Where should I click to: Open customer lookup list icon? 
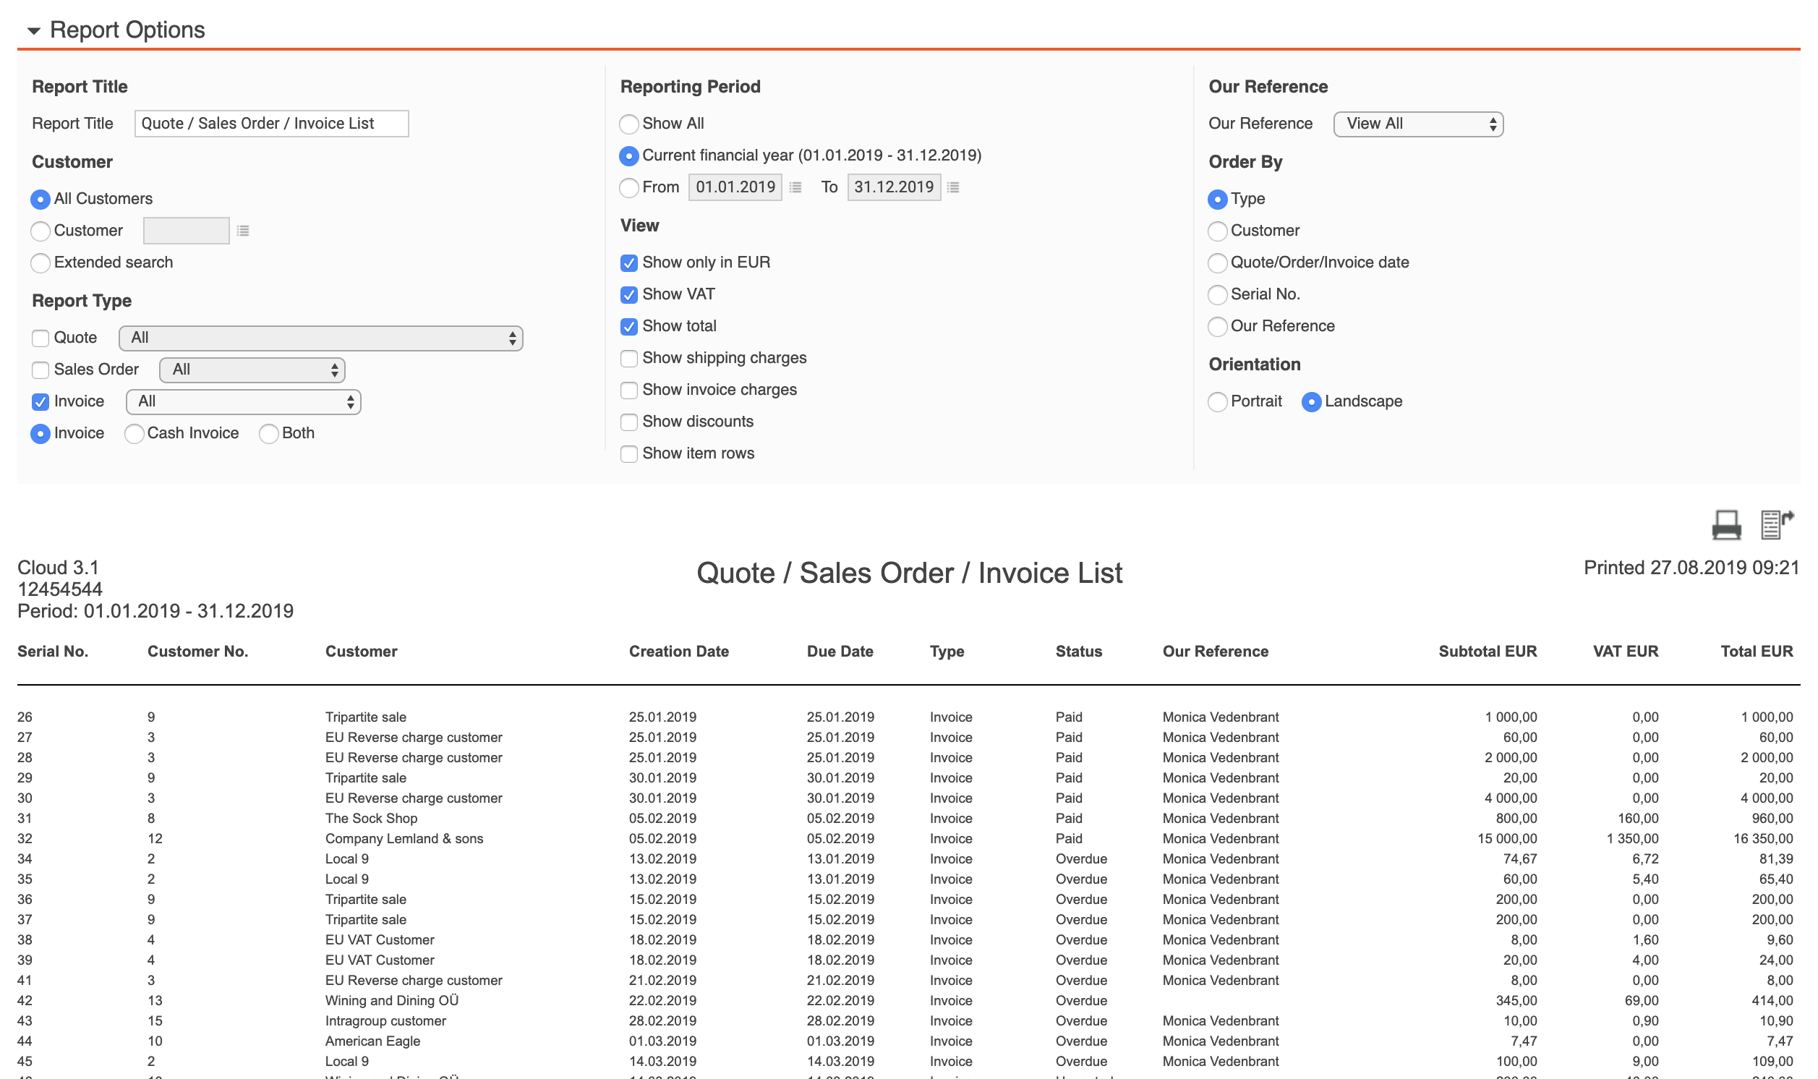243,231
